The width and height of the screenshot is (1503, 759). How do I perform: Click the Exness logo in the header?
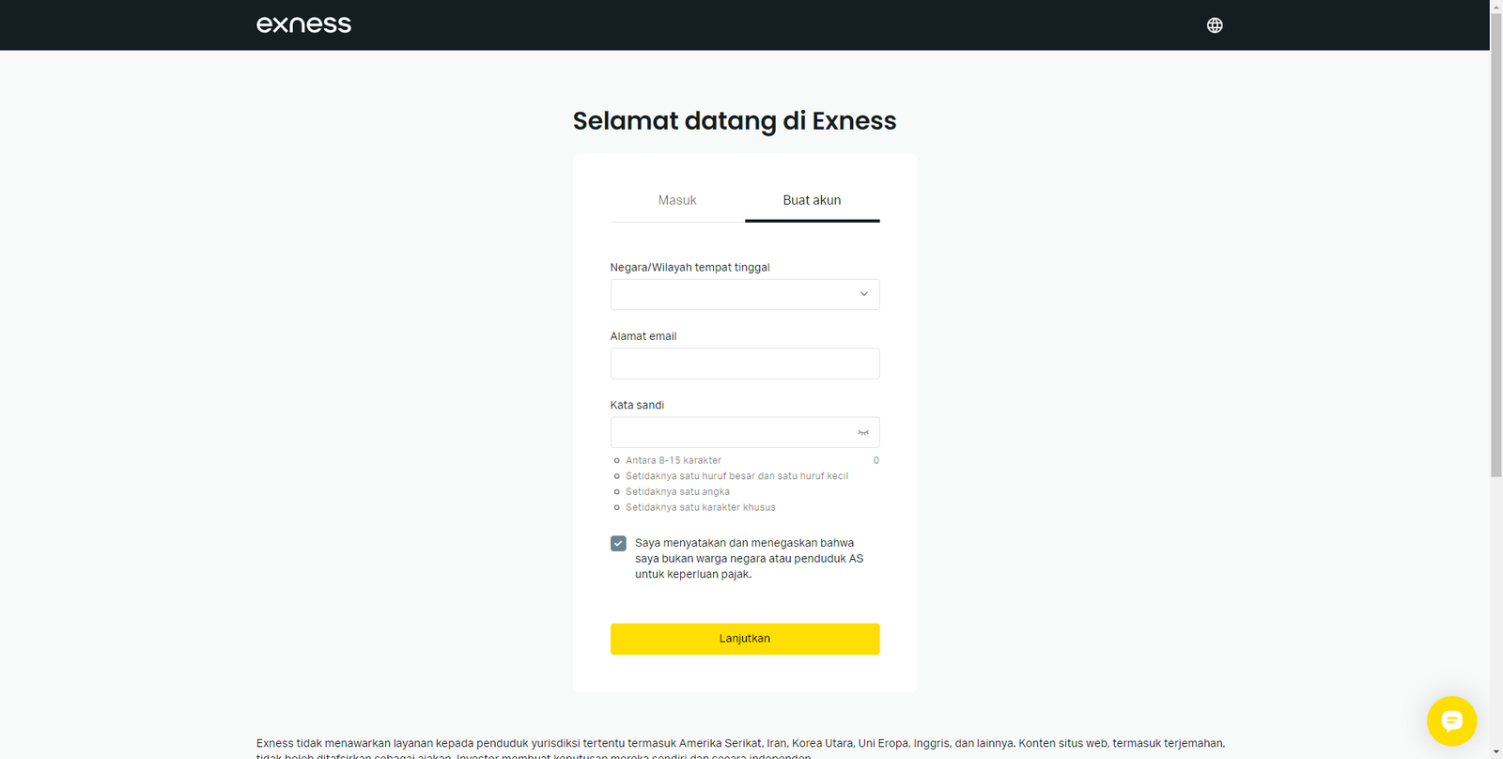pos(302,24)
